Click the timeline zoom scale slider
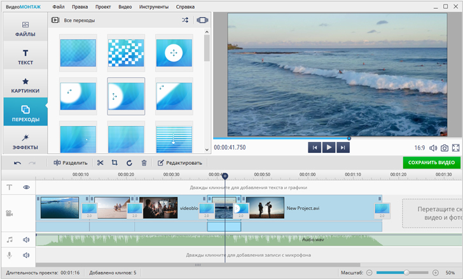The height and width of the screenshot is (279, 463). tap(403, 273)
